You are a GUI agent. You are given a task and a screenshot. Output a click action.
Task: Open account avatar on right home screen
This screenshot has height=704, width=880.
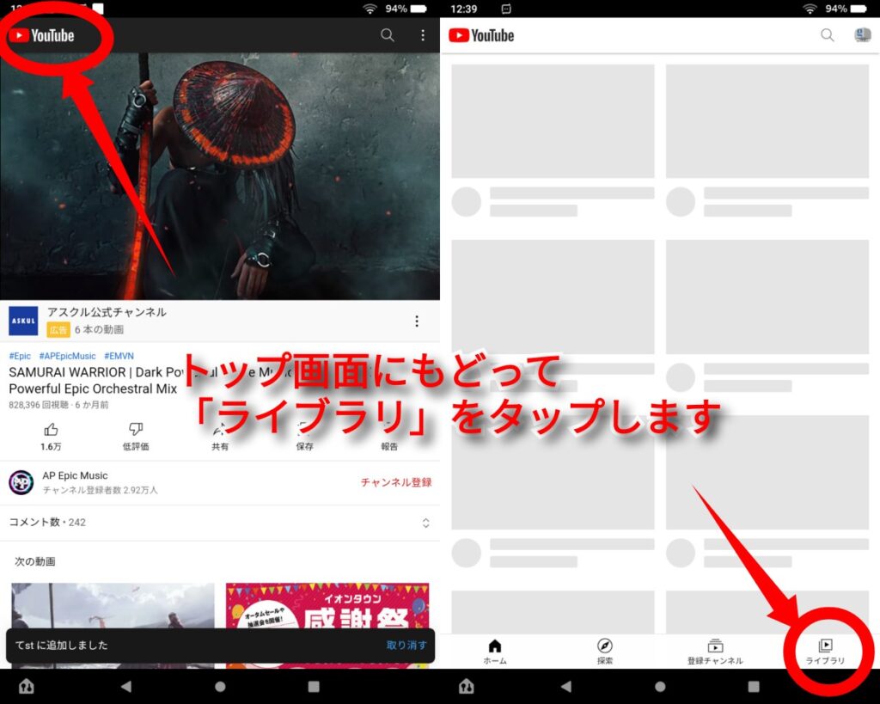click(x=861, y=35)
